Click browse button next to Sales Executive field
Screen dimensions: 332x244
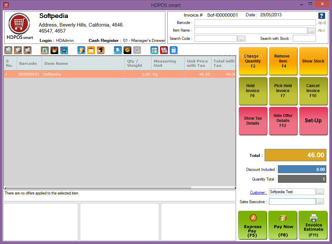click(320, 201)
